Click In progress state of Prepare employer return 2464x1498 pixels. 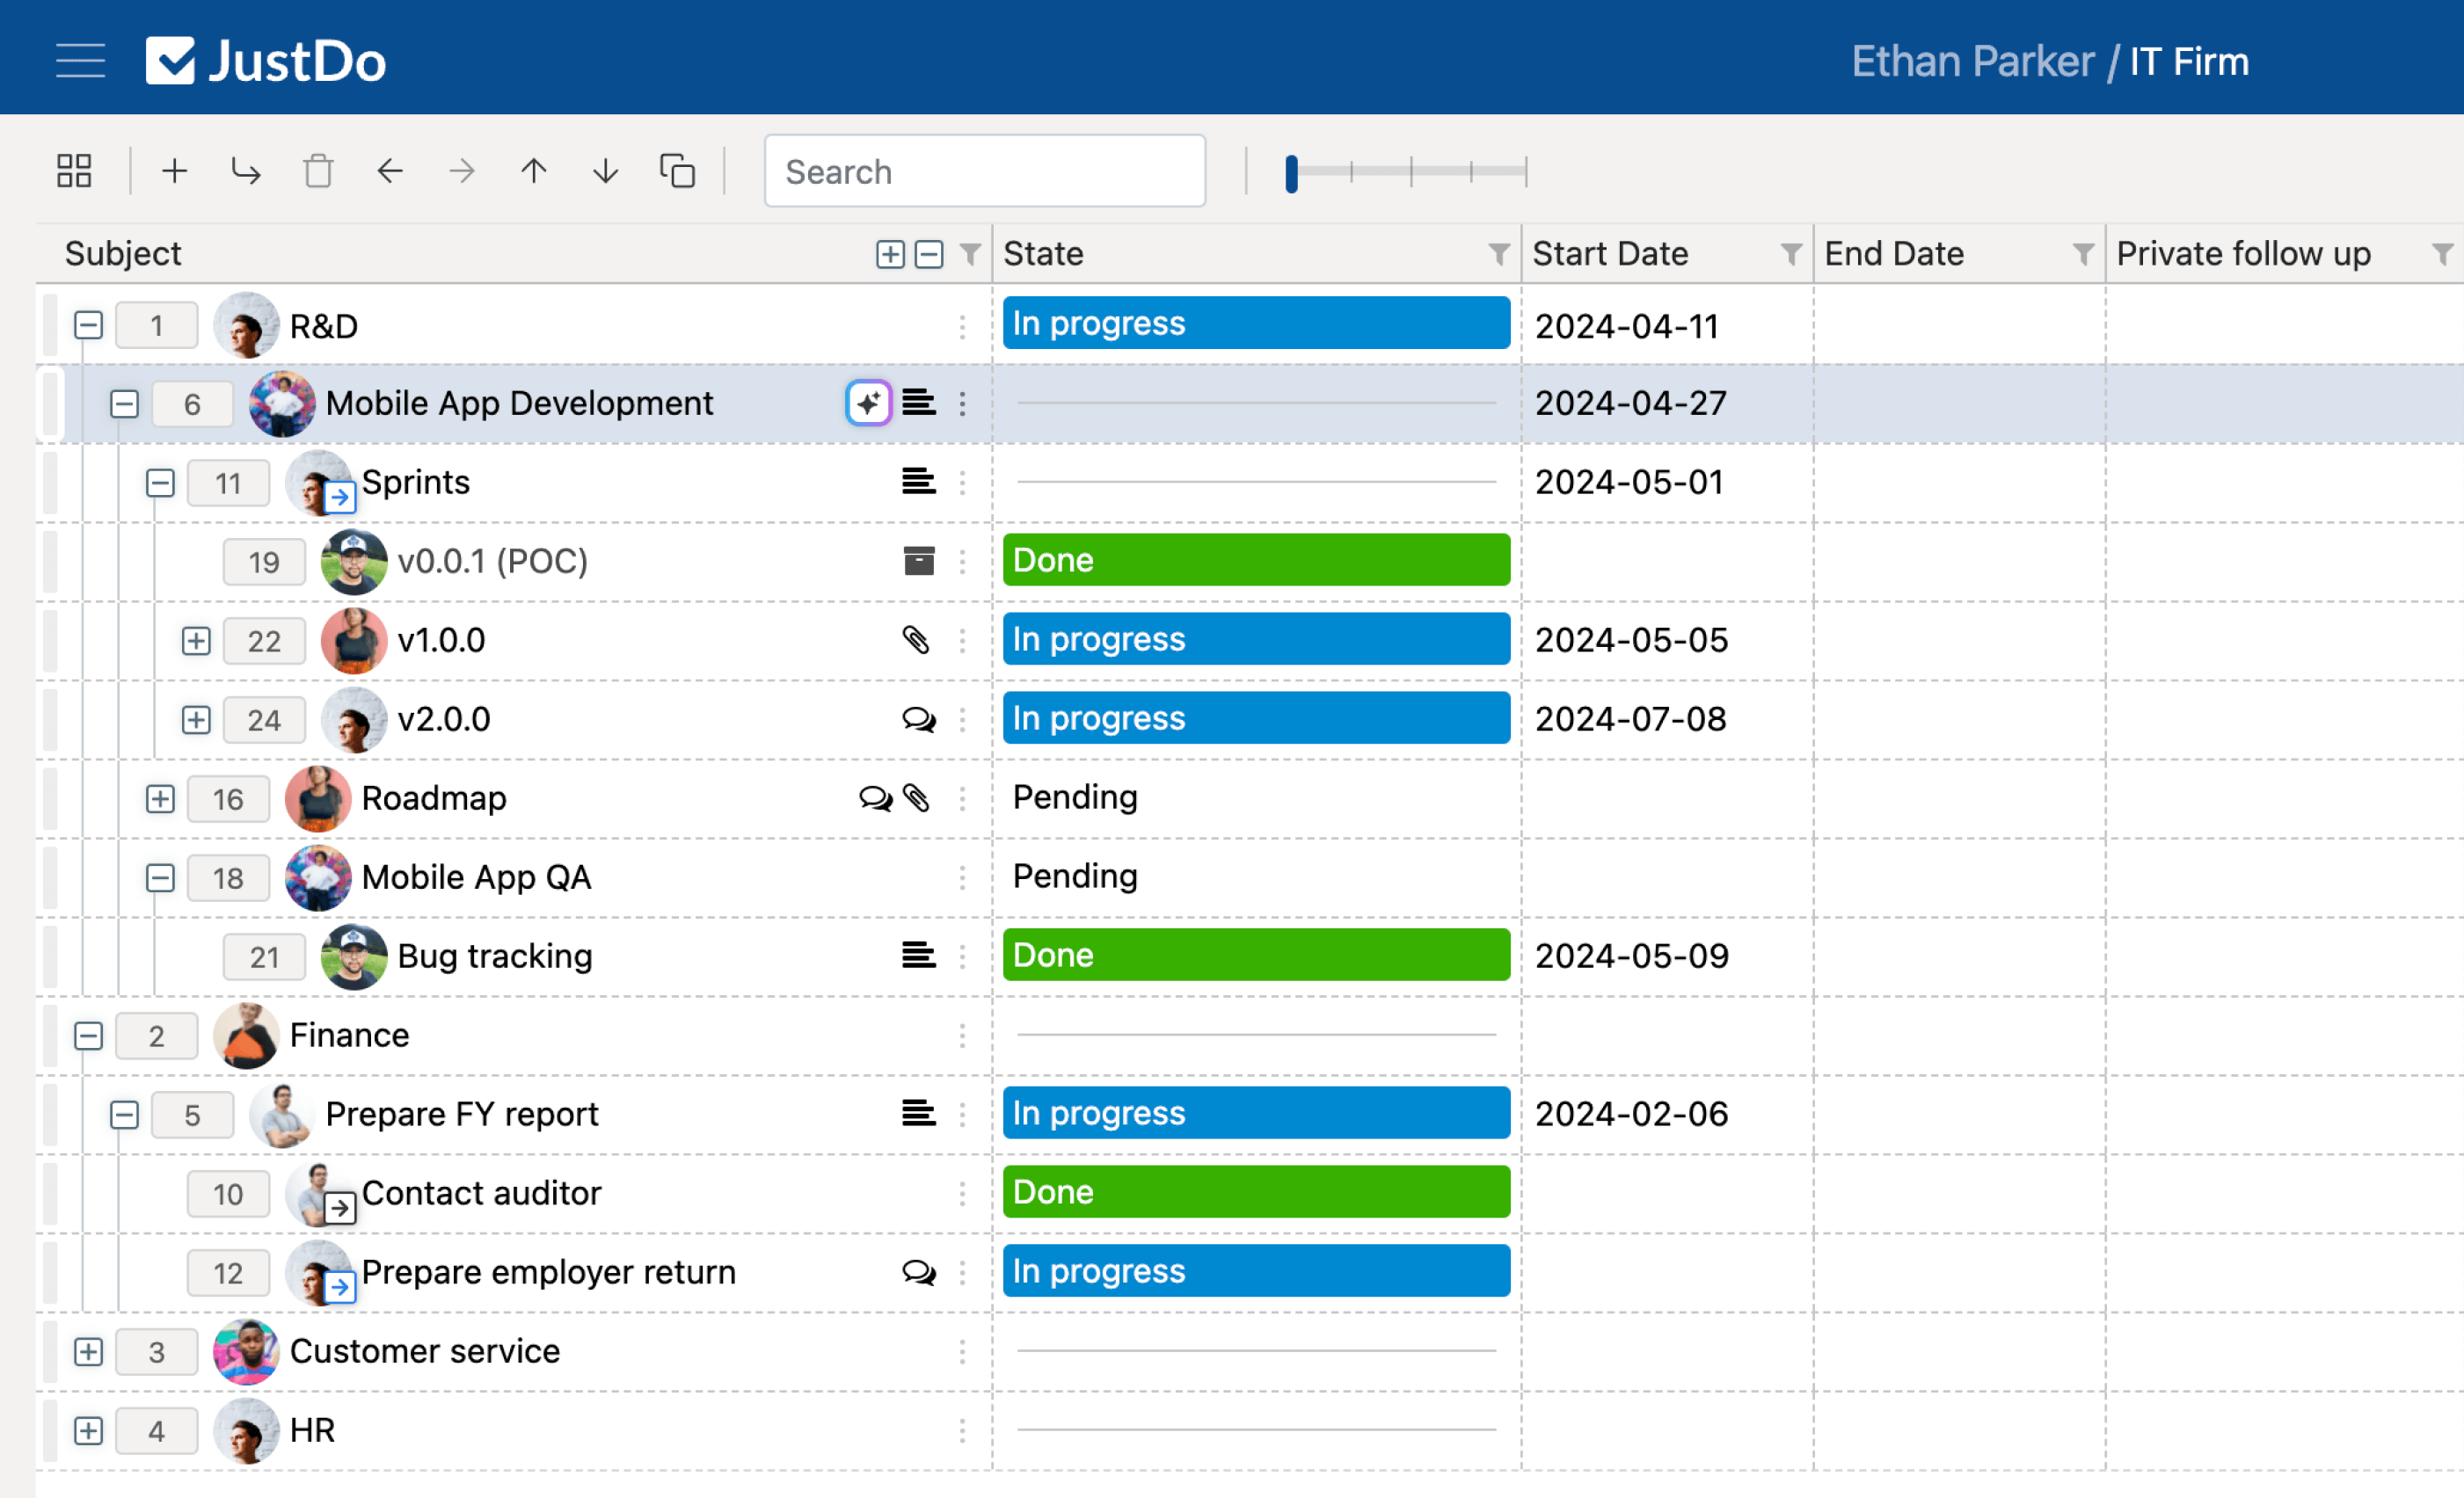1256,1271
